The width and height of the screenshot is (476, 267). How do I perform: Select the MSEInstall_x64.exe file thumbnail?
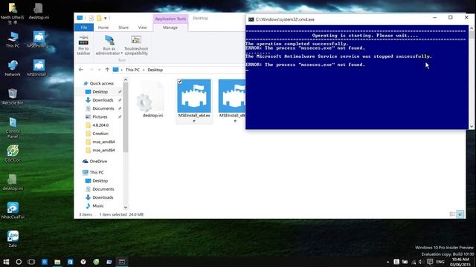[x=194, y=96]
